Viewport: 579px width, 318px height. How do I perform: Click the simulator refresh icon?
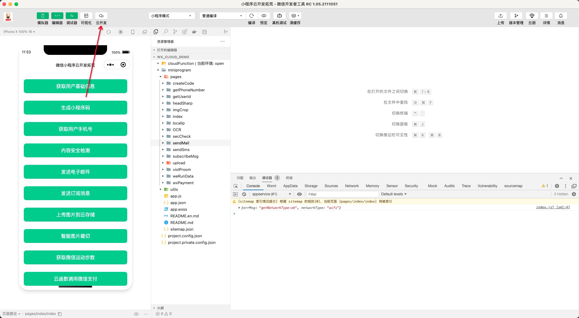[x=109, y=32]
